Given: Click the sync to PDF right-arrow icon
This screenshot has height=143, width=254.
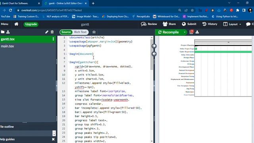Looking at the screenshot, I should [154, 46].
